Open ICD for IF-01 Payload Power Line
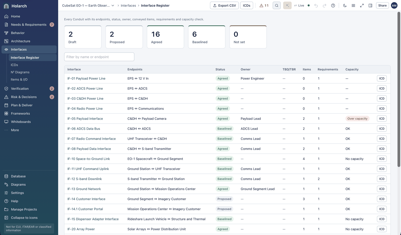Image resolution: width=401 pixels, height=235 pixels. pos(382,78)
